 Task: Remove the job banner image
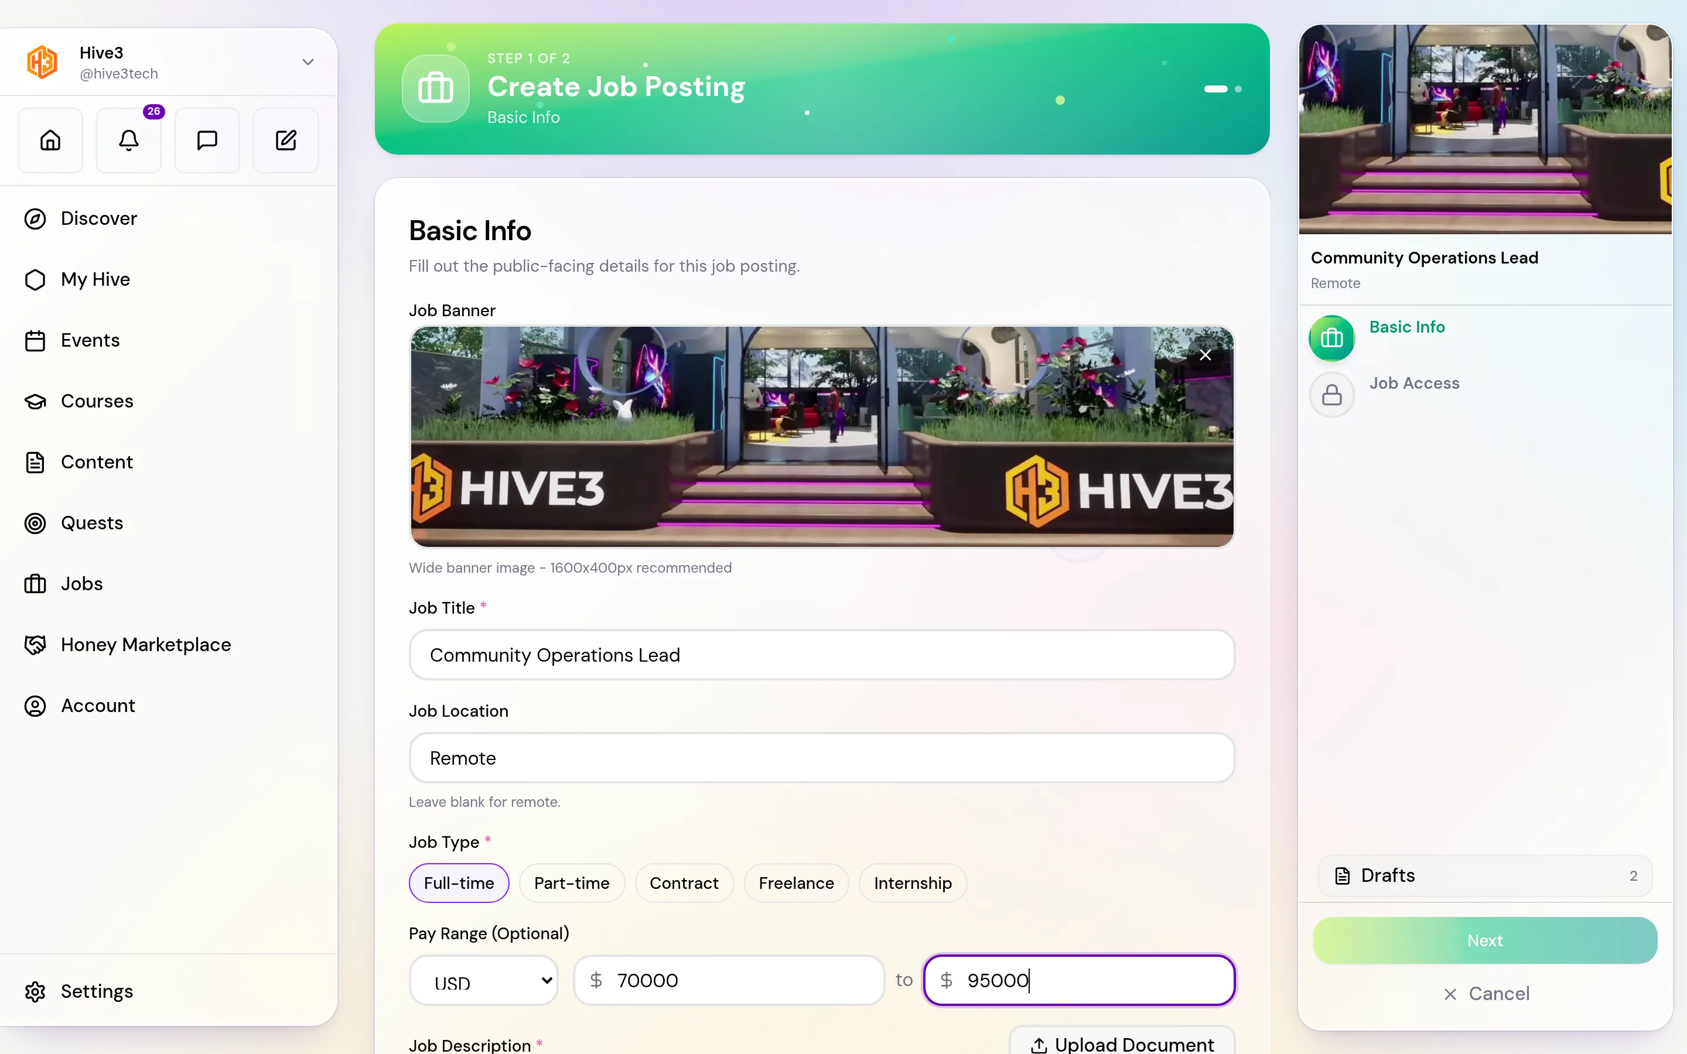pos(1206,355)
